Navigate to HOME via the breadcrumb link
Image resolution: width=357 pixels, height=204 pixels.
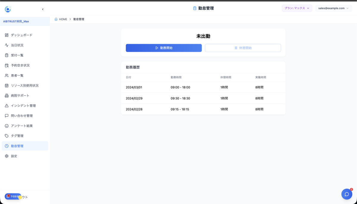63,19
